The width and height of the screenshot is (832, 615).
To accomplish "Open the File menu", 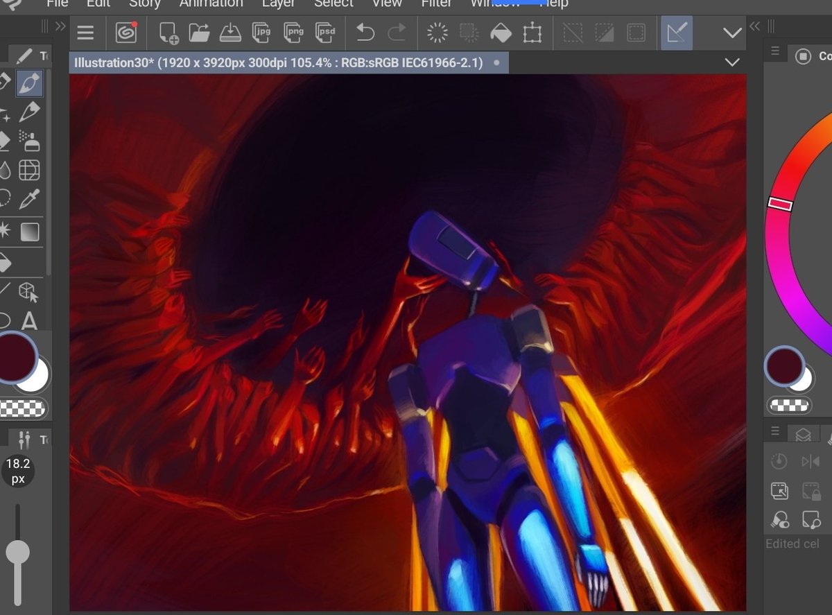I will tap(57, 3).
